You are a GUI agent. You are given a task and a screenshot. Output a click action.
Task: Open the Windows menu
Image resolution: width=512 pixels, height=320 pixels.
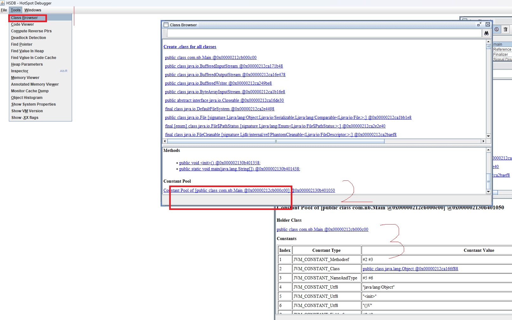33,10
